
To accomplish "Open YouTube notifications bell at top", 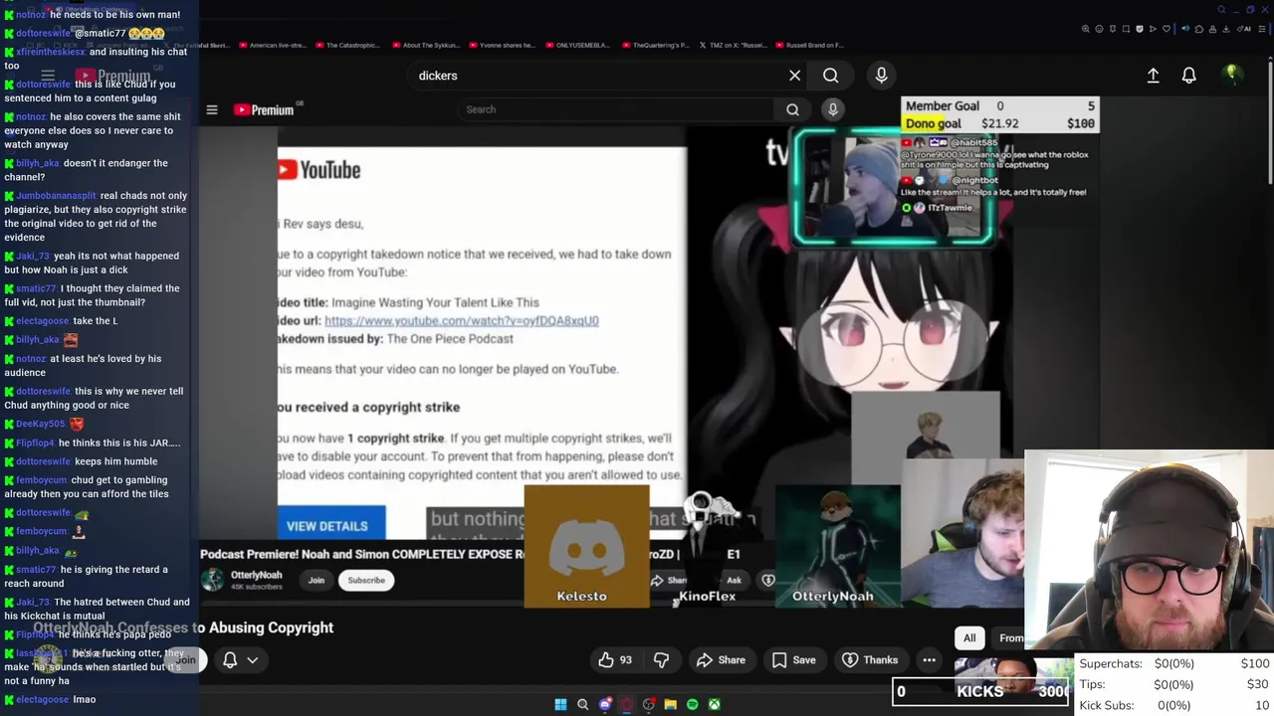I will click(x=1188, y=76).
